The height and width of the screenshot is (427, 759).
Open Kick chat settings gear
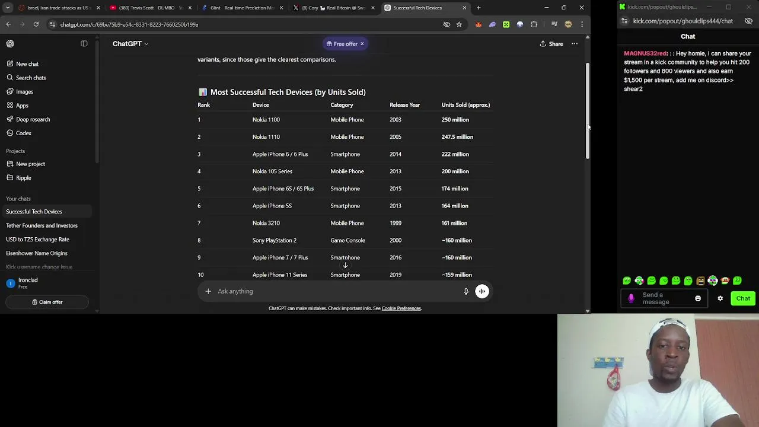coord(720,298)
